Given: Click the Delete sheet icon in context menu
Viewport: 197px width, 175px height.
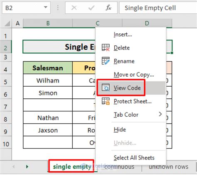Looking at the screenshot, I should (x=106, y=47).
